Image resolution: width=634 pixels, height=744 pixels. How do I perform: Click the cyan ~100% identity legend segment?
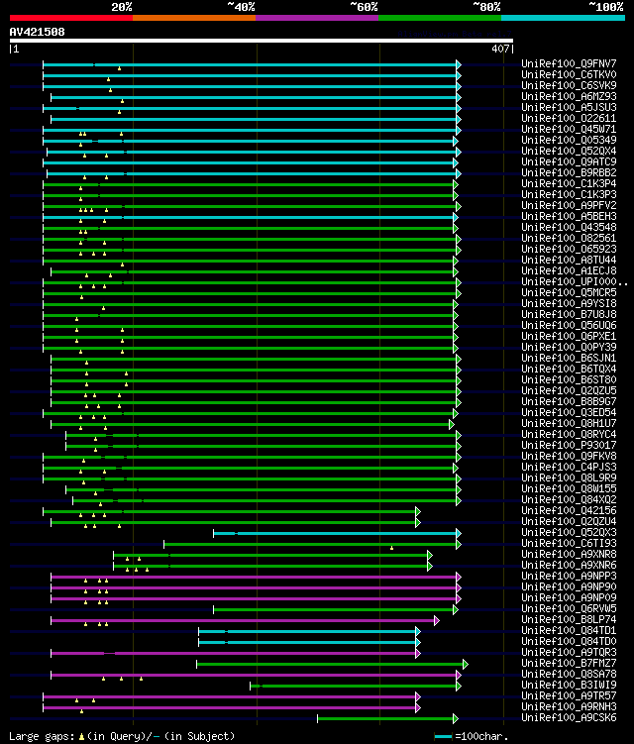(x=563, y=18)
